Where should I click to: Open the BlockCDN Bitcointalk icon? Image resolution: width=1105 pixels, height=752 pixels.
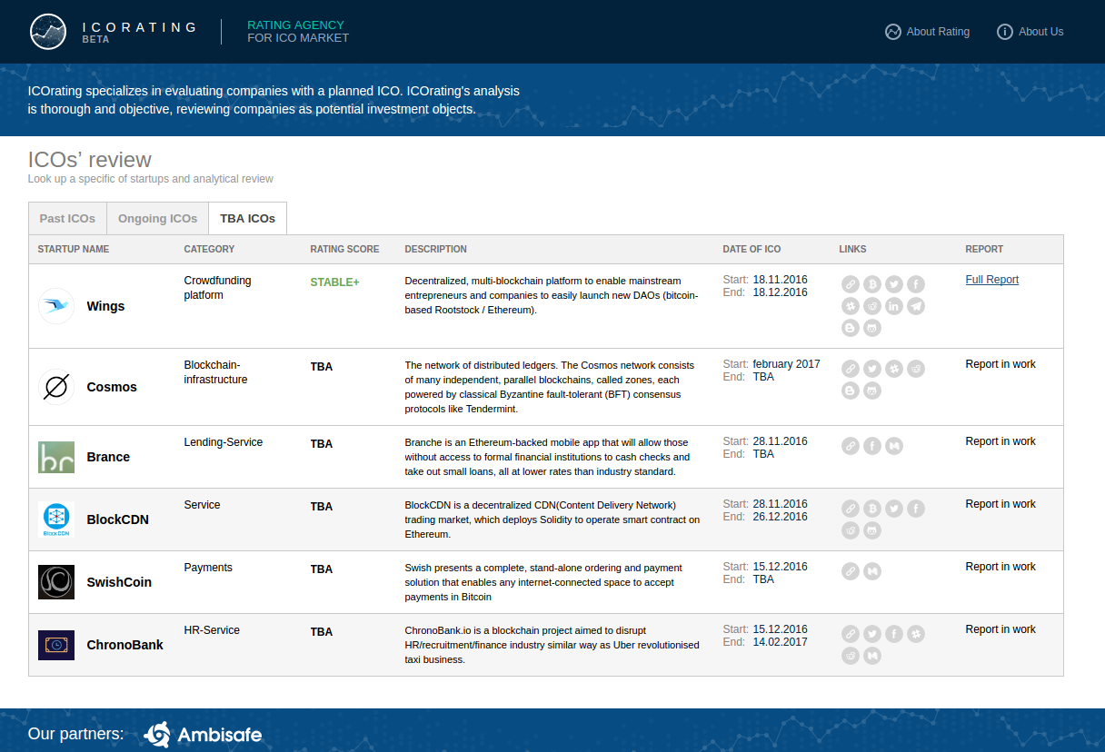(872, 509)
